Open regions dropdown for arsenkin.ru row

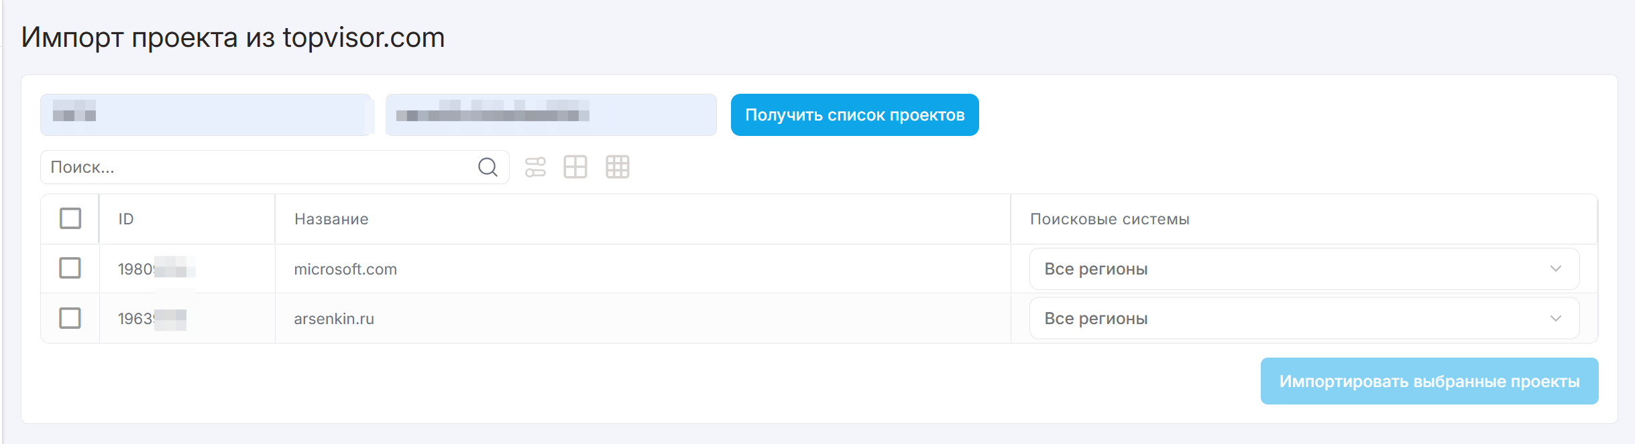[x=1304, y=319]
